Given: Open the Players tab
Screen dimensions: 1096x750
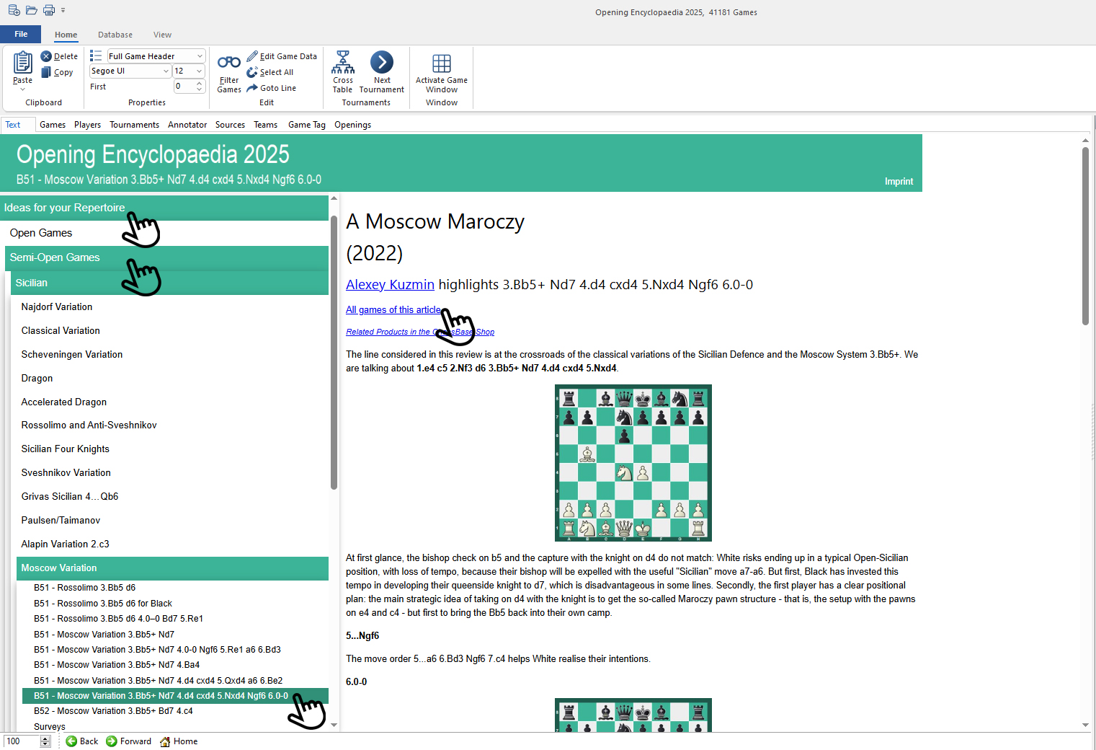Looking at the screenshot, I should (x=87, y=125).
